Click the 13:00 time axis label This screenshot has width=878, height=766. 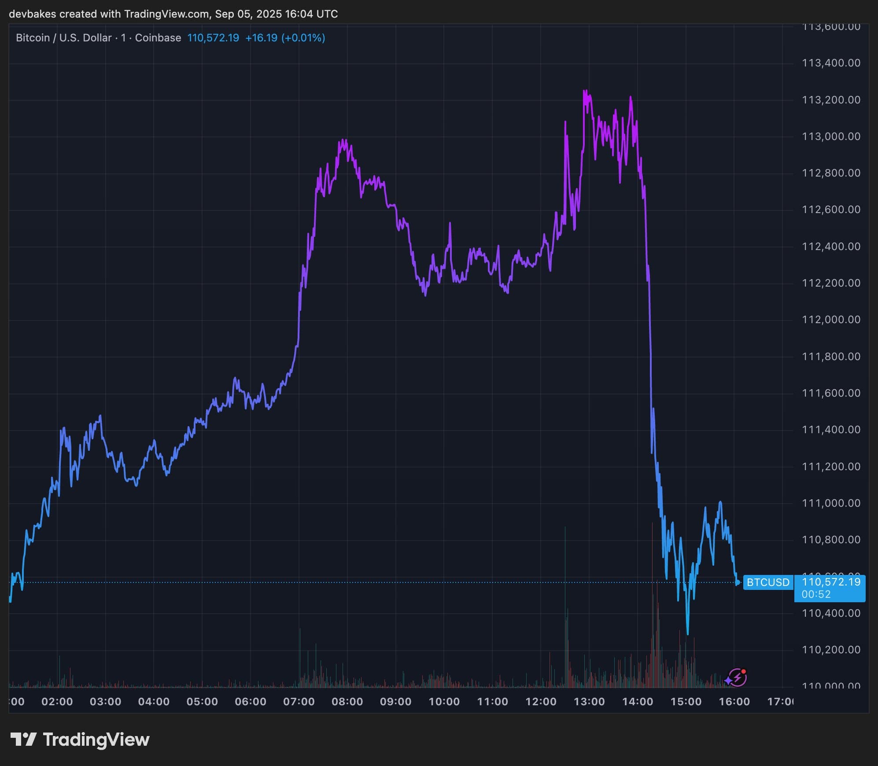[x=589, y=702]
